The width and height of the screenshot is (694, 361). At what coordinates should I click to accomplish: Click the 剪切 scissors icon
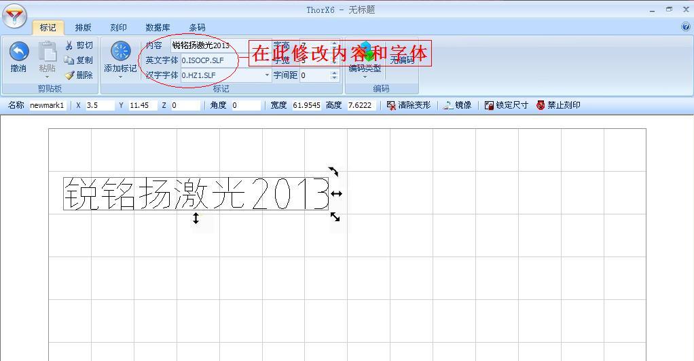coord(69,45)
